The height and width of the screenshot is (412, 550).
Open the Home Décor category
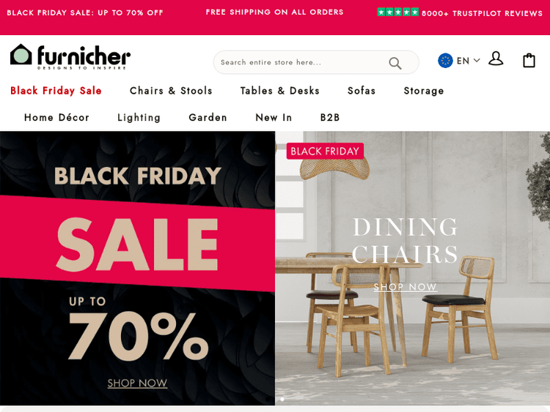click(56, 117)
